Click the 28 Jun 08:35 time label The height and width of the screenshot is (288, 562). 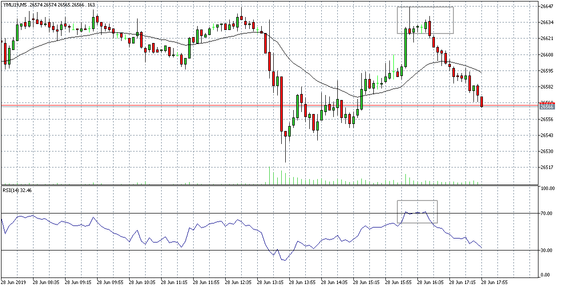click(x=46, y=282)
